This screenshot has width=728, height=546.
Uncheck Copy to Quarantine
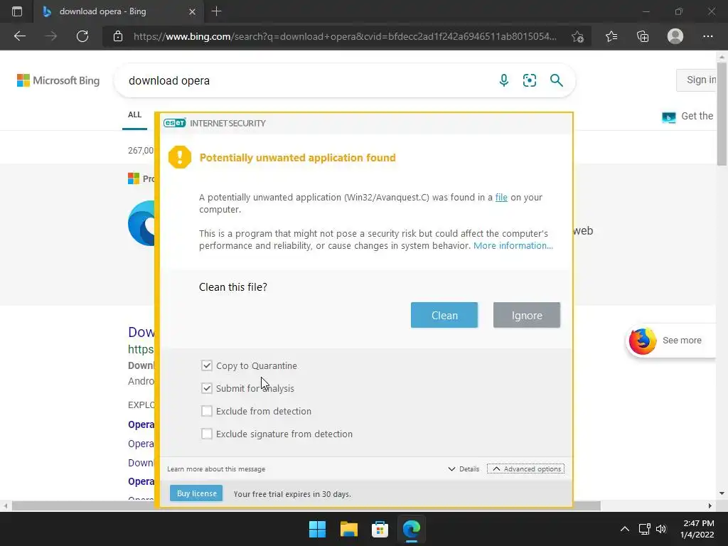(x=207, y=365)
